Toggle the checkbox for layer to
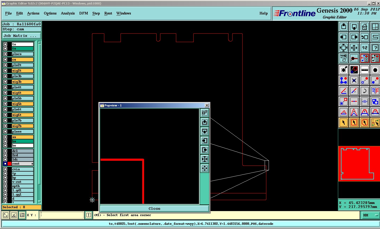The image size is (380, 229). (5, 44)
